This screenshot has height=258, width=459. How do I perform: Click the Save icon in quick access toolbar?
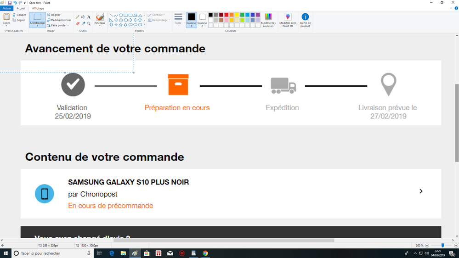point(10,3)
